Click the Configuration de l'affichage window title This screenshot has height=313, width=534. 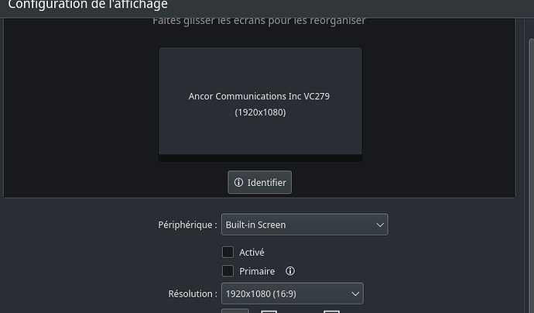click(87, 5)
